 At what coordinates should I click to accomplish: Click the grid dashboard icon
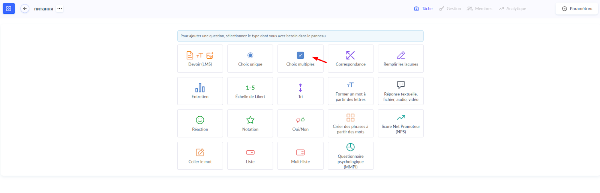point(9,9)
